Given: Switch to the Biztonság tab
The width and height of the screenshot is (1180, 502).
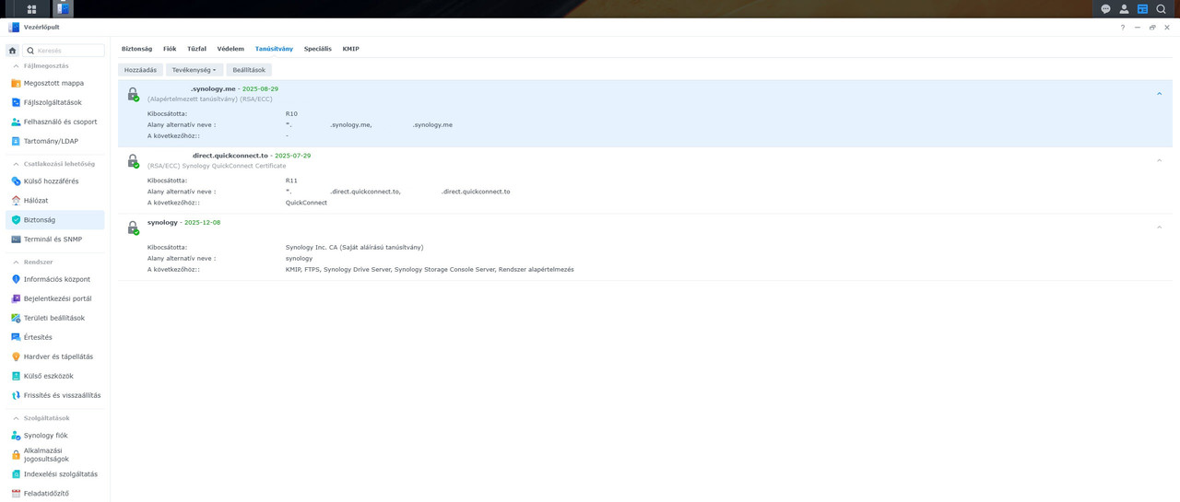Looking at the screenshot, I should click(x=136, y=49).
